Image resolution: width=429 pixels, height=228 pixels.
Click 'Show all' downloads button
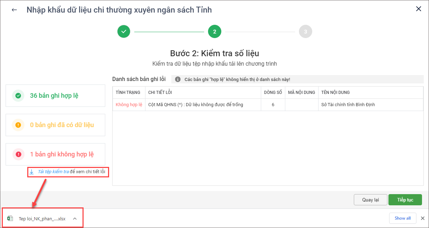point(402,218)
